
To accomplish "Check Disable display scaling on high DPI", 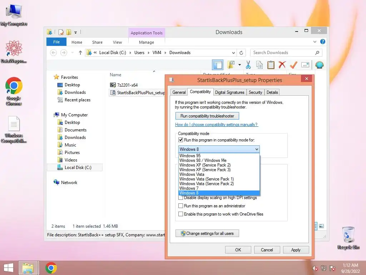I will 180,198.
